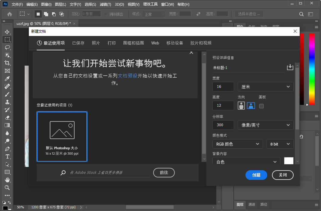Choose Add to Selection mode
Viewport: 321px width, 211px height.
tap(46, 14)
